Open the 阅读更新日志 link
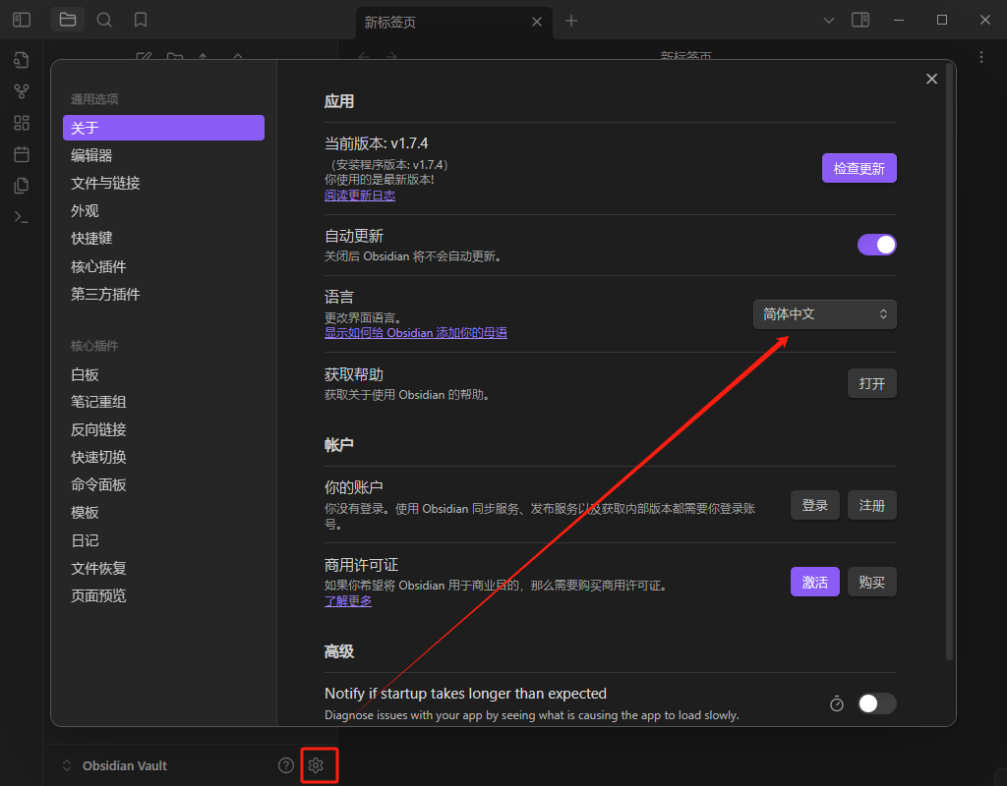This screenshot has height=786, width=1007. coord(360,195)
